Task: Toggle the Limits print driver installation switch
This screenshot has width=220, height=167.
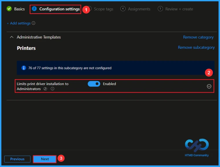Action: (94, 84)
